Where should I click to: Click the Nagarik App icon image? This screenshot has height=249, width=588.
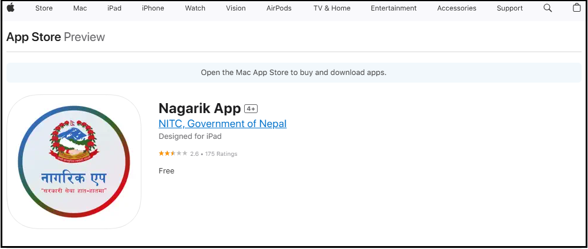tap(74, 161)
